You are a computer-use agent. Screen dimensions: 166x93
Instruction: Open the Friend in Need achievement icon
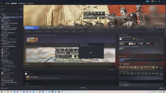pyautogui.click(x=121, y=64)
